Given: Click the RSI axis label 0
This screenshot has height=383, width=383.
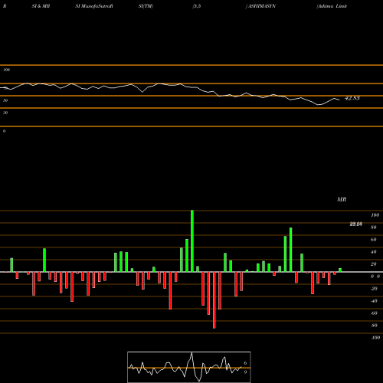Looking at the screenshot, I should (x=4, y=131).
